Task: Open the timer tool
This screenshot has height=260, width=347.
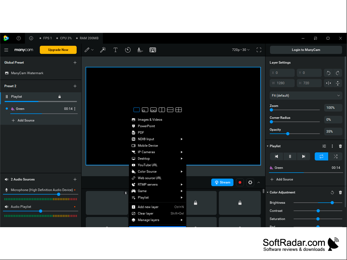Action: 128,50
